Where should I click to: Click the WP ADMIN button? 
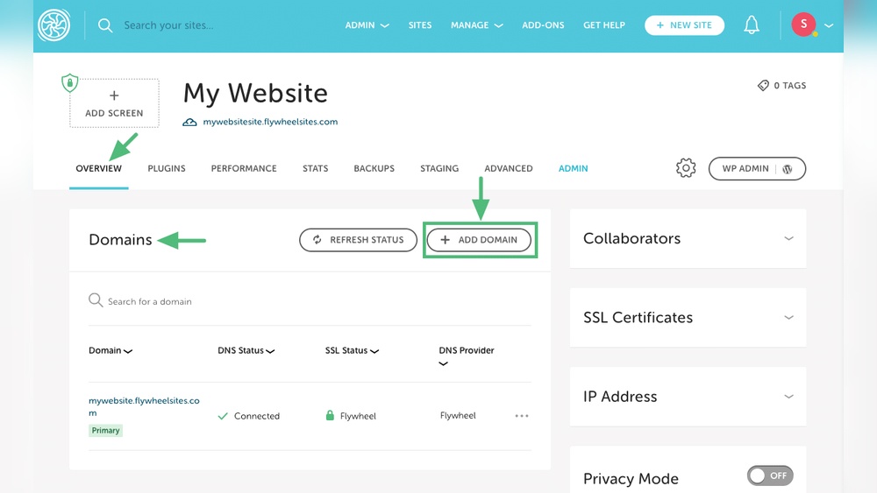point(758,169)
